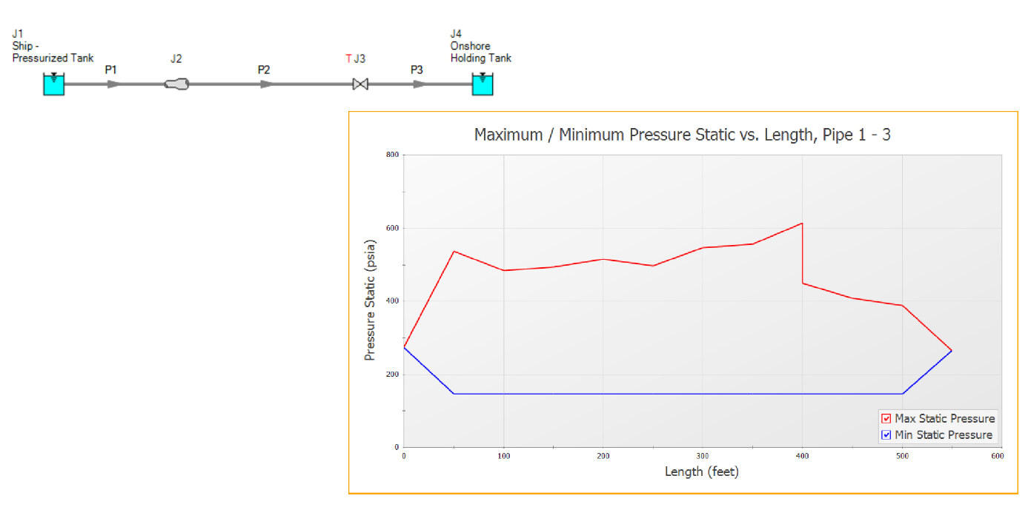Viewport: 1031px width, 507px height.
Task: Select the J3 valve icon
Action: [360, 84]
